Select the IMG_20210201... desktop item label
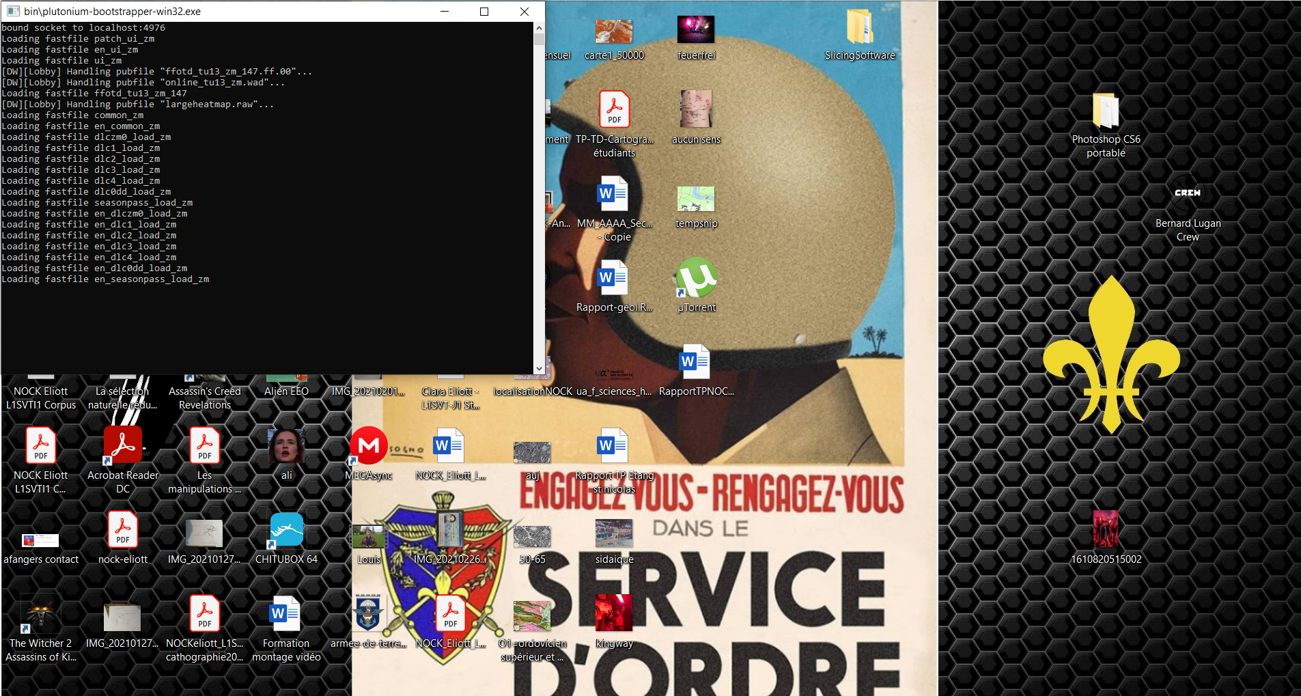 point(369,391)
